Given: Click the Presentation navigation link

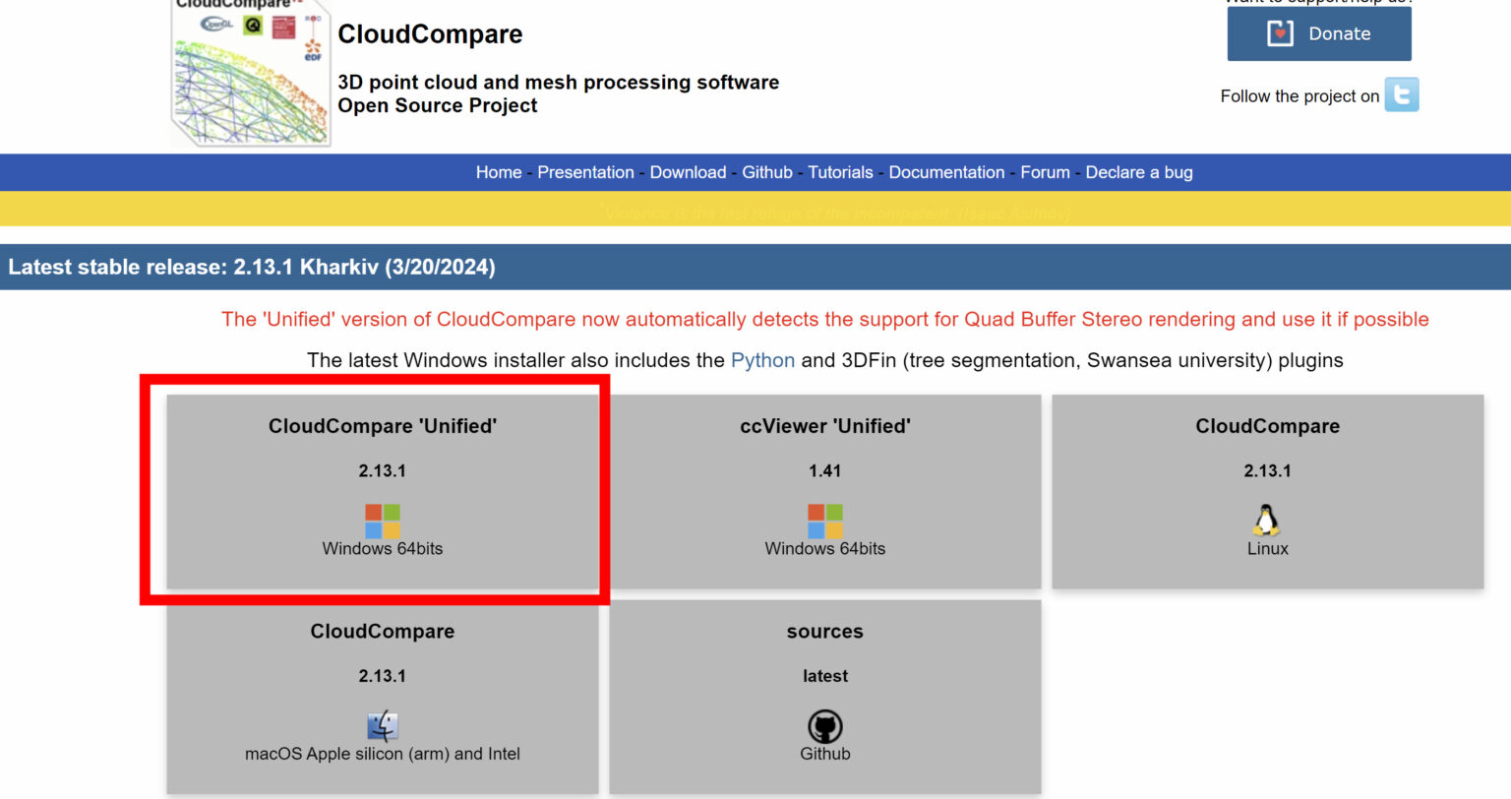Looking at the screenshot, I should 585,172.
